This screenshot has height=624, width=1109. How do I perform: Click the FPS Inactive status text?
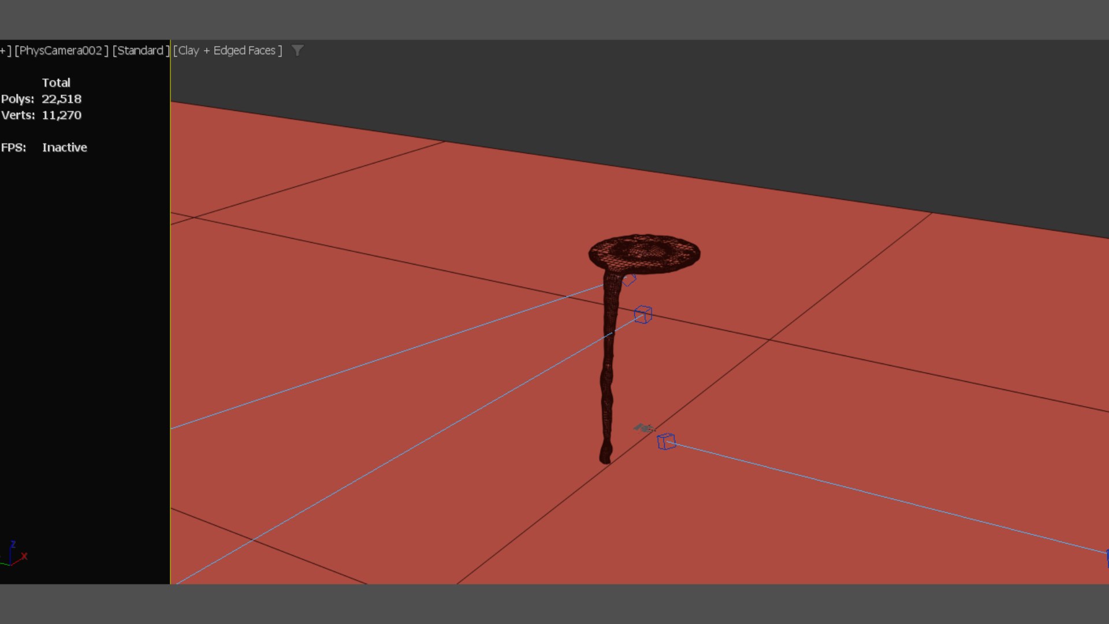tap(64, 147)
